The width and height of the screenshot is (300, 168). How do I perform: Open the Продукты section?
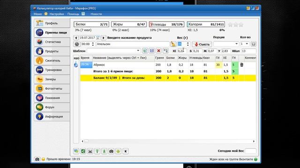[52, 51]
